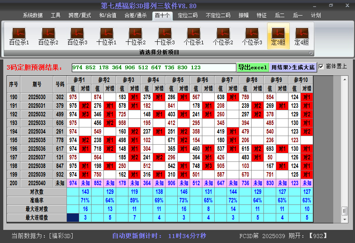Open the 后一 tab
Viewport: 355px width, 243px height.
(x=298, y=16)
